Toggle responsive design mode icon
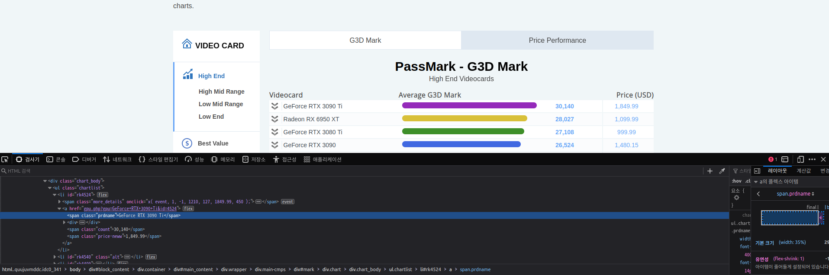The image size is (829, 275). (x=800, y=159)
